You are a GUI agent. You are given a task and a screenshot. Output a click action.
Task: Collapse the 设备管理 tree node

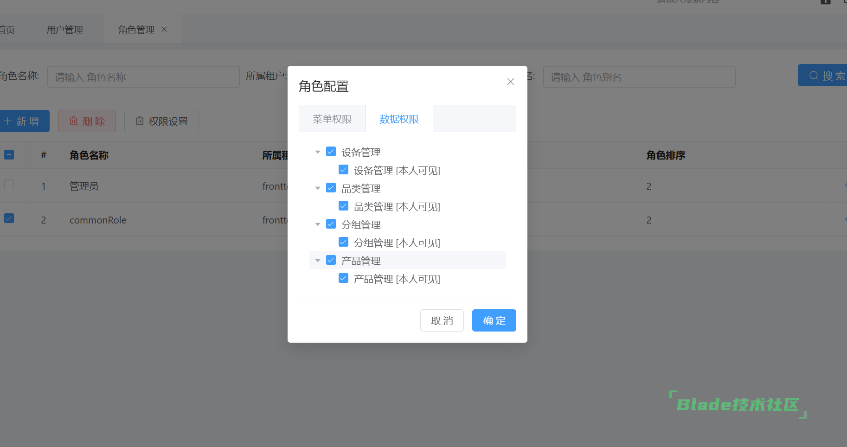point(317,152)
